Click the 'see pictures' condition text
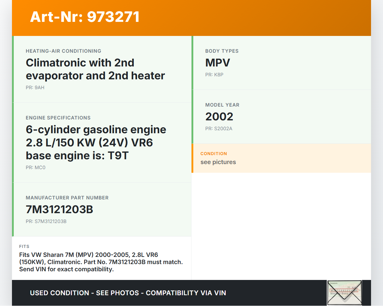 [218, 162]
